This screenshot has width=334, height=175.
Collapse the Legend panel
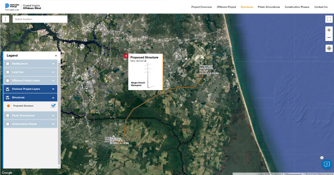pos(56,55)
